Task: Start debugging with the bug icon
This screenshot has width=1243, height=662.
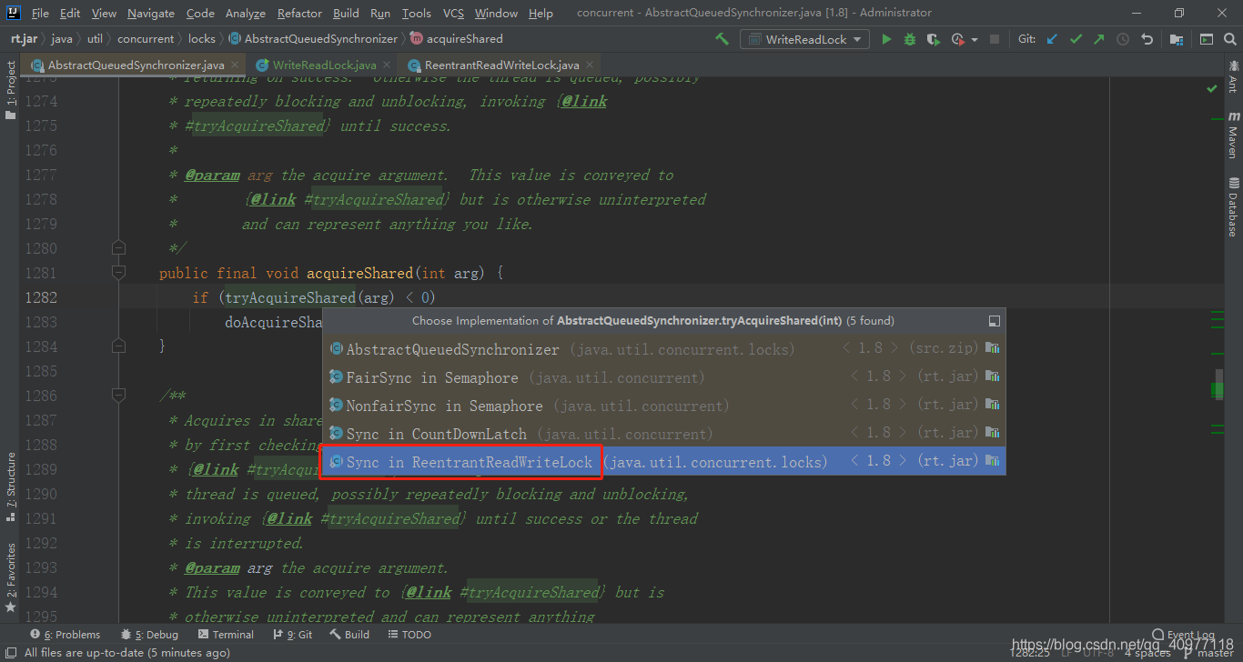Action: (x=910, y=39)
